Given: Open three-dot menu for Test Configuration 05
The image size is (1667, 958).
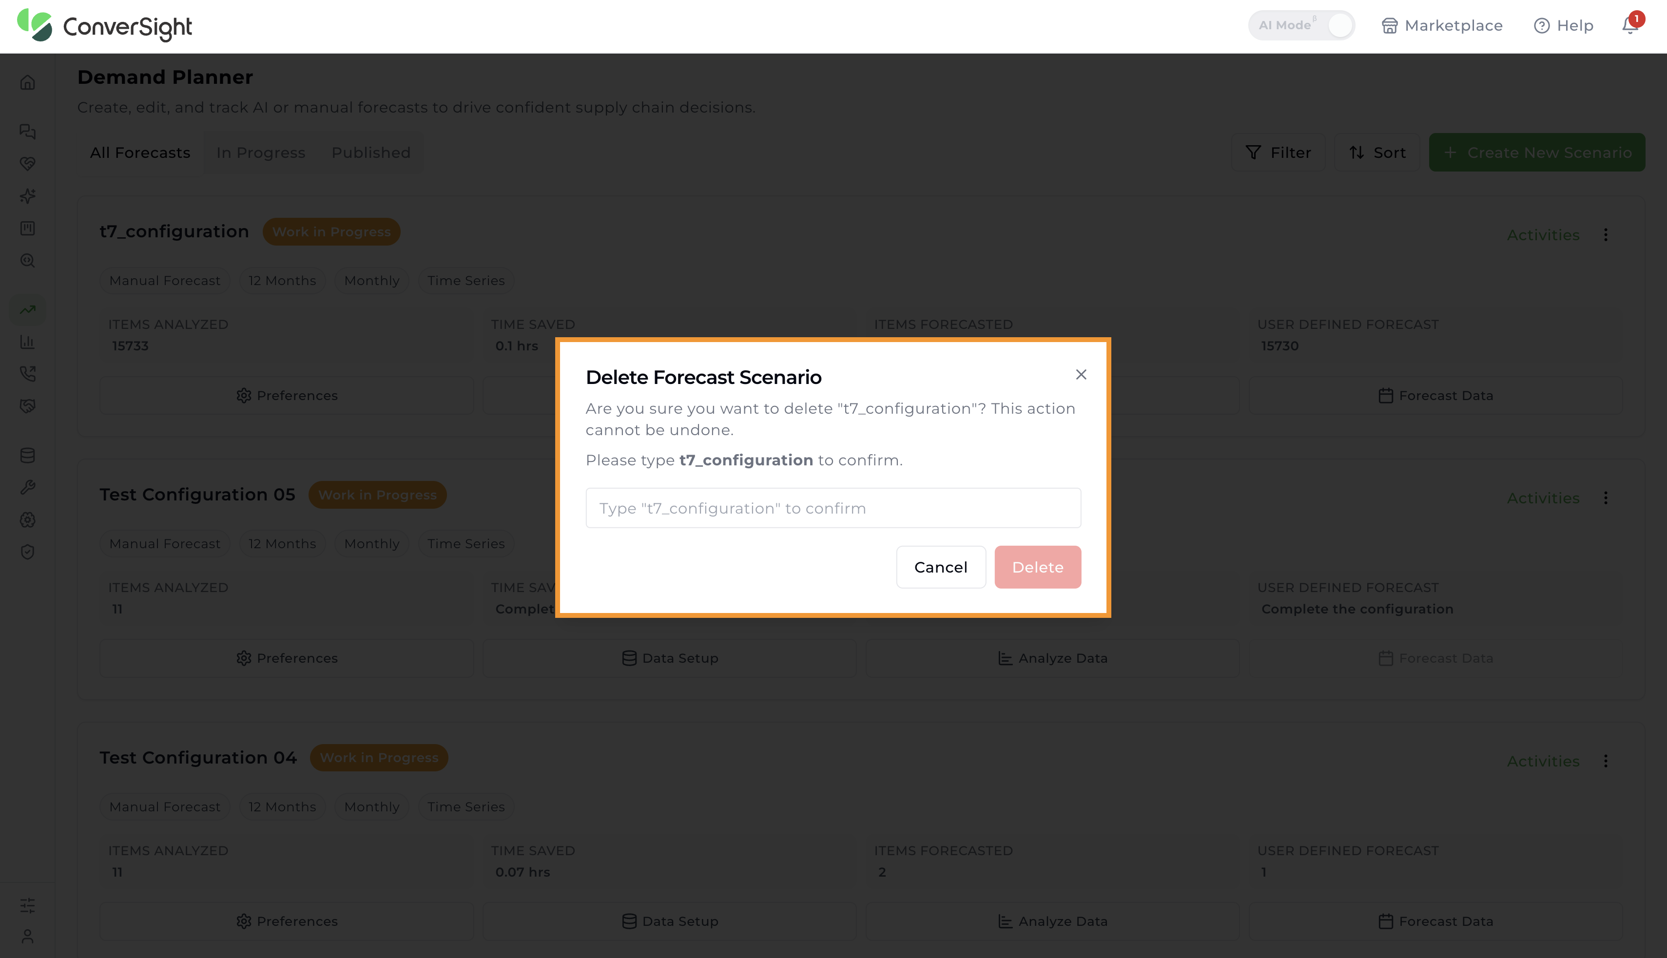Looking at the screenshot, I should click(x=1606, y=498).
